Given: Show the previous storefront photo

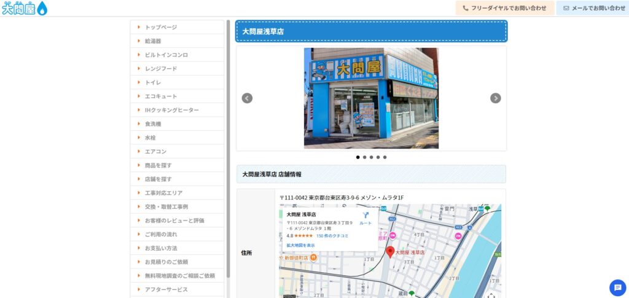Looking at the screenshot, I should pyautogui.click(x=247, y=98).
